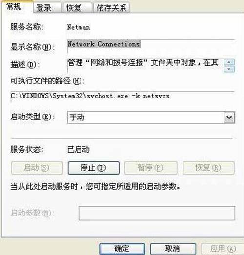Click the executable path svchost.exe field
This screenshot has height=255, width=244.
tap(123, 97)
